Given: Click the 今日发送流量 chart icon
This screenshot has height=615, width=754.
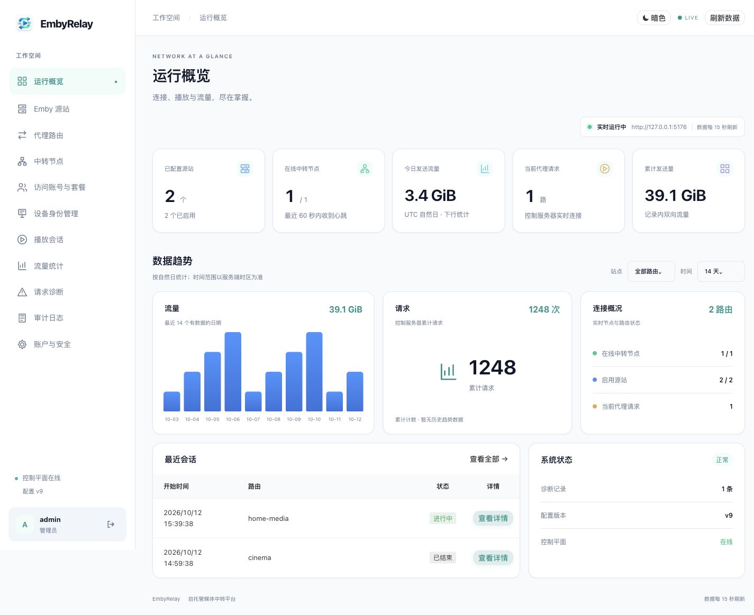Looking at the screenshot, I should tap(485, 169).
